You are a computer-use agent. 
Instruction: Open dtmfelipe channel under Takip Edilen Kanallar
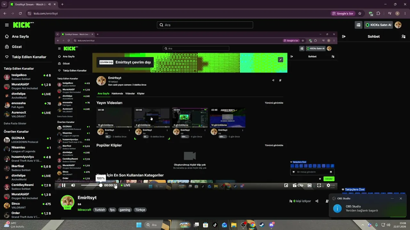tap(28, 96)
